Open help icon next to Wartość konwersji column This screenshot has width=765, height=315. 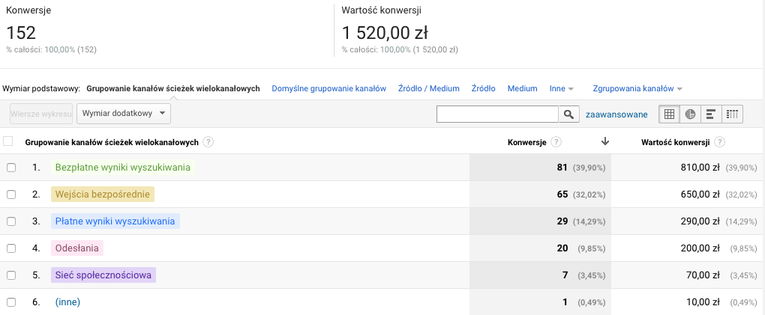tap(719, 142)
